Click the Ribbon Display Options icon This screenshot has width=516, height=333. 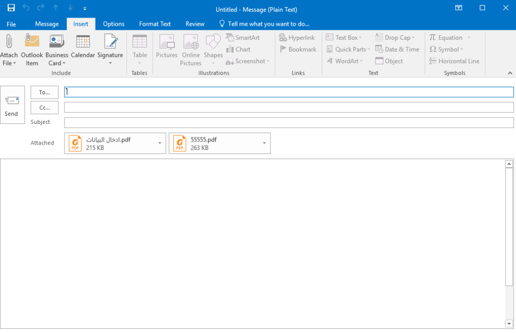[458, 8]
